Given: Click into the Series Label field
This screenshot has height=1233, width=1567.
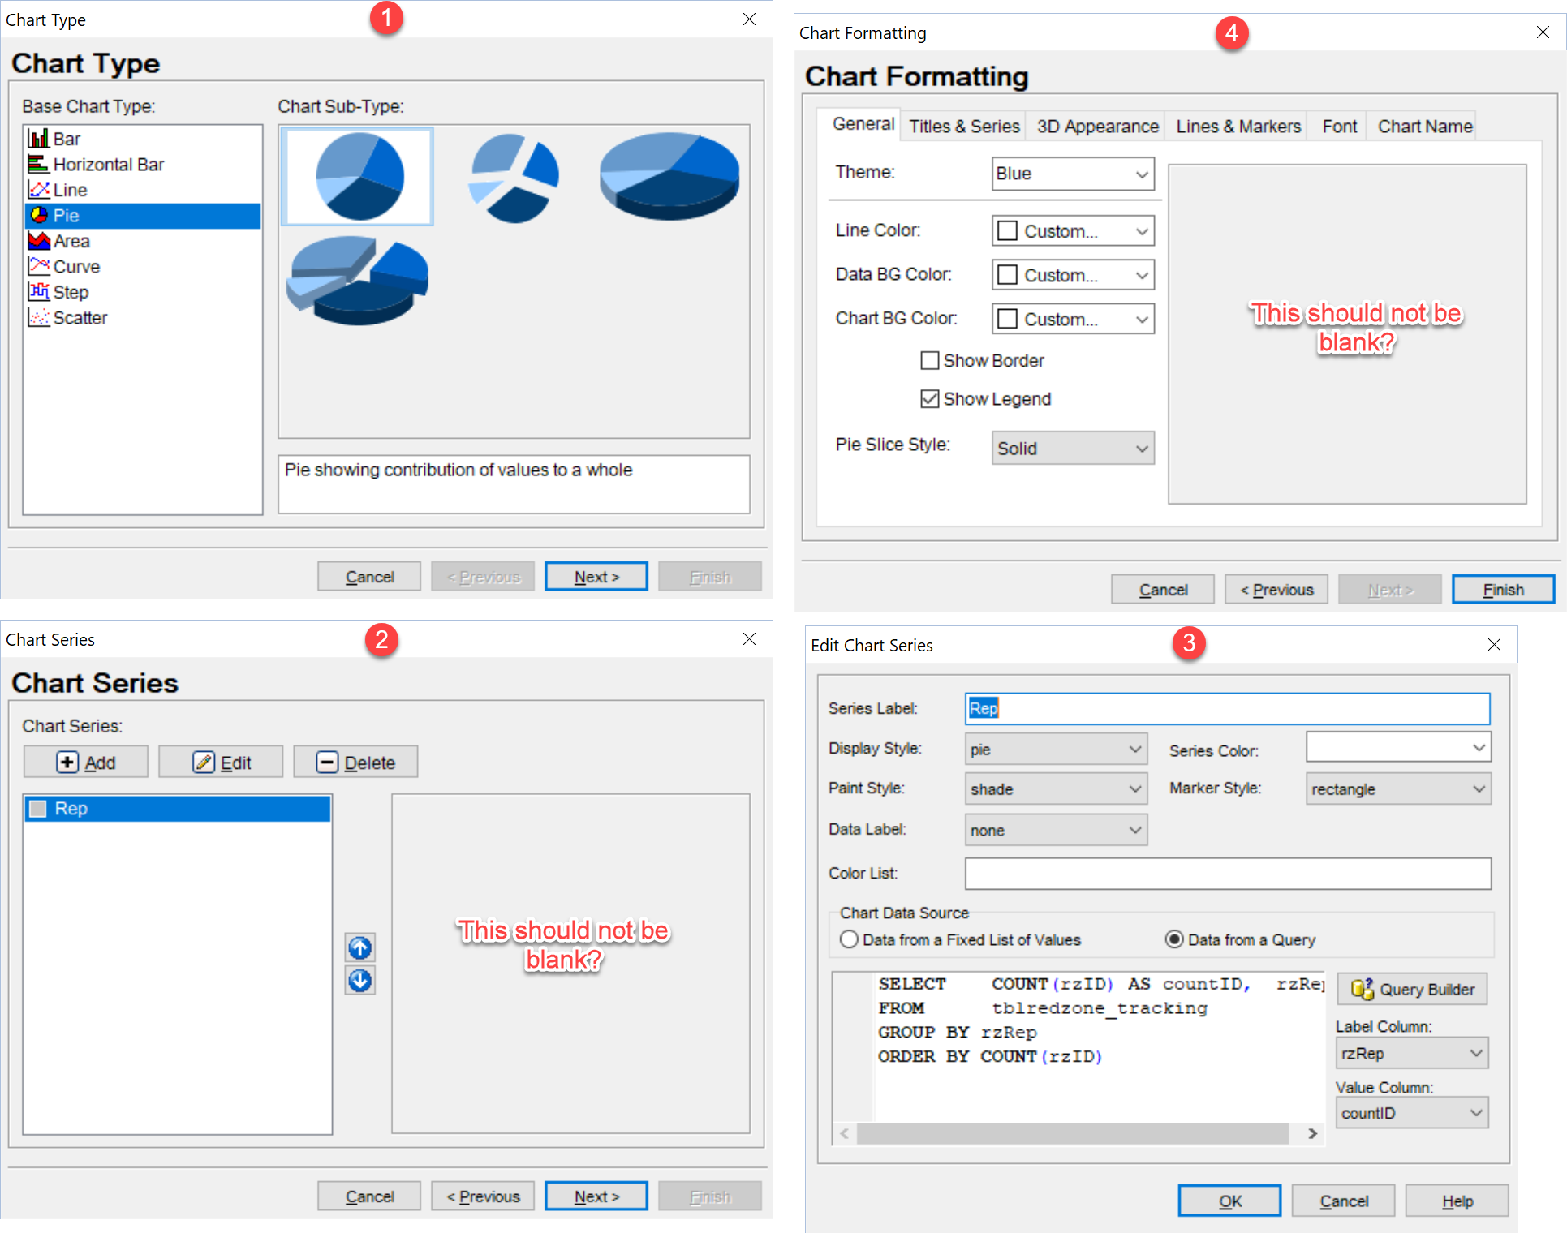Looking at the screenshot, I should click(x=1227, y=708).
